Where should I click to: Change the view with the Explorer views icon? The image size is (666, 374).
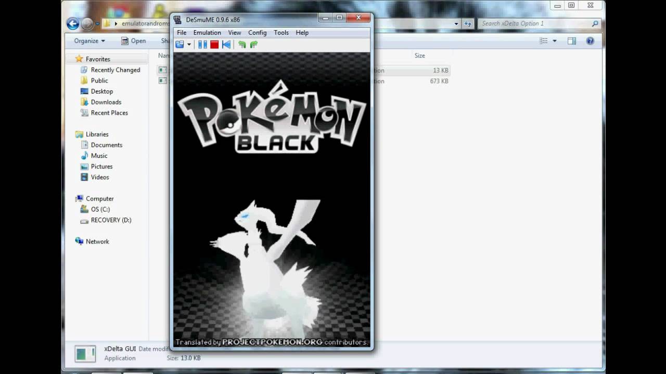pos(544,41)
